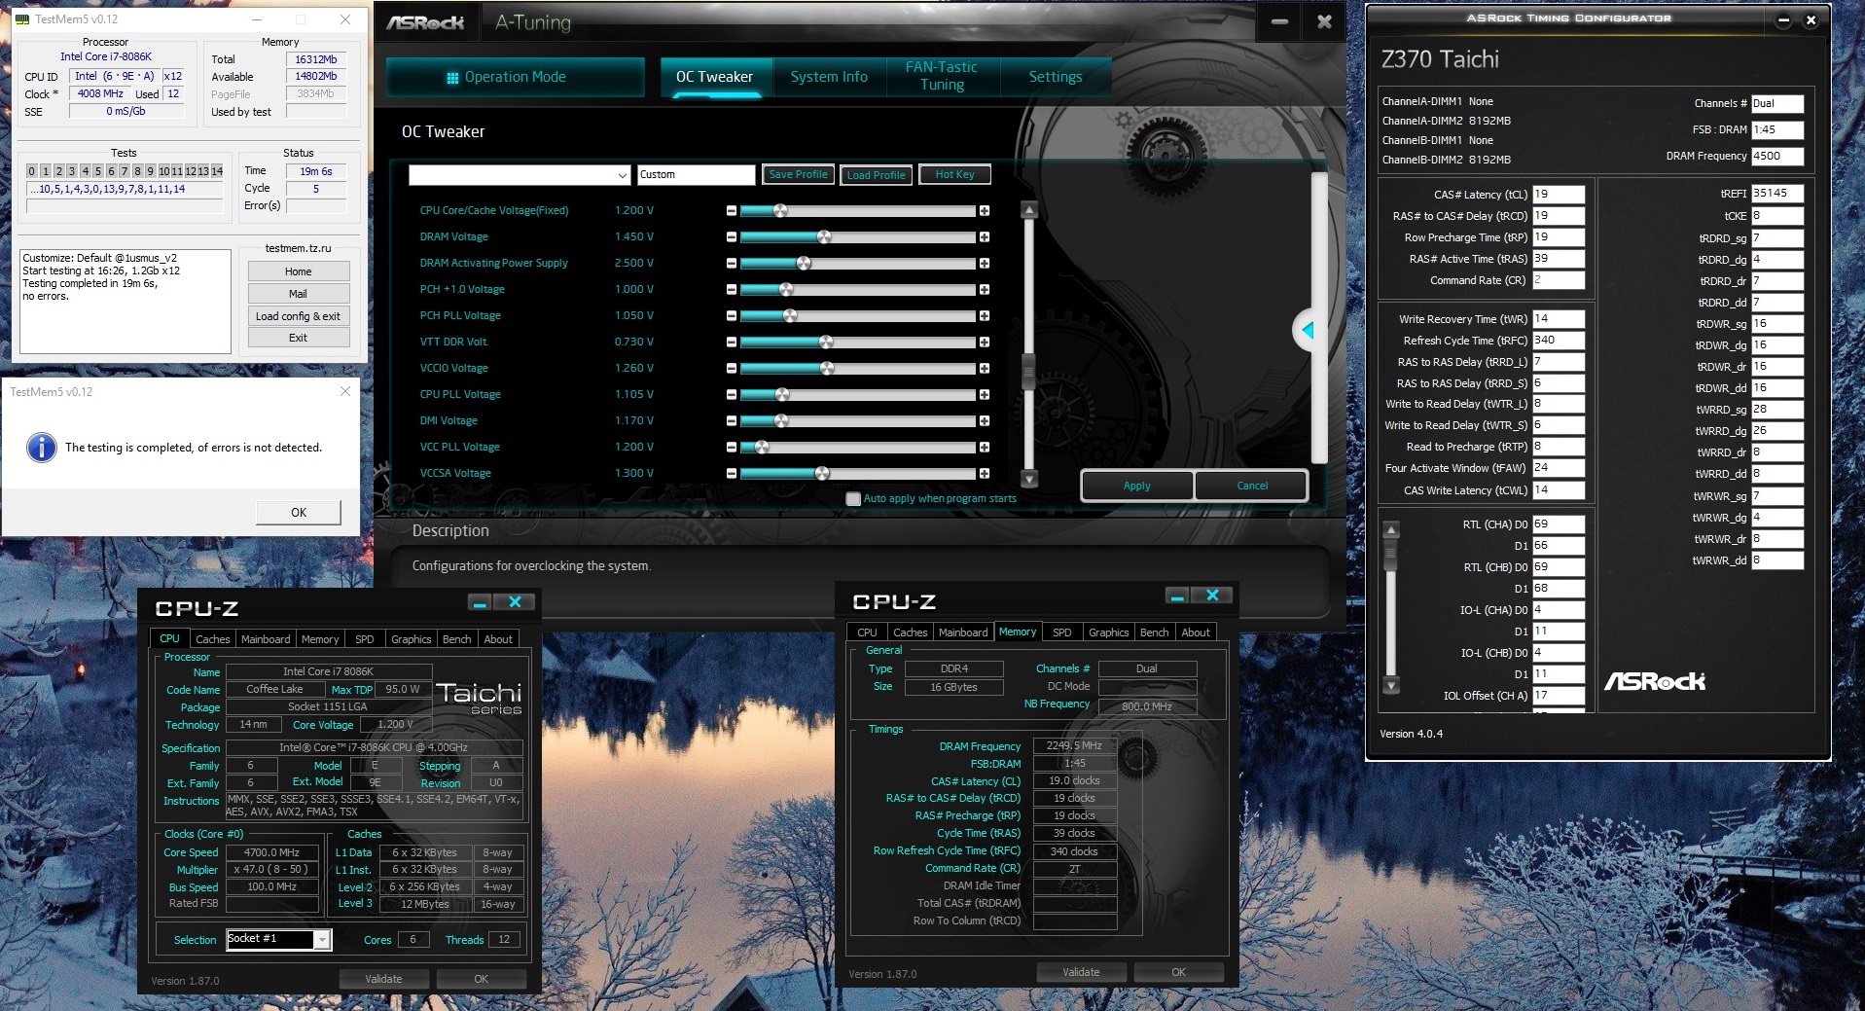Toggle test 0 box in TestMem5

(x=31, y=171)
